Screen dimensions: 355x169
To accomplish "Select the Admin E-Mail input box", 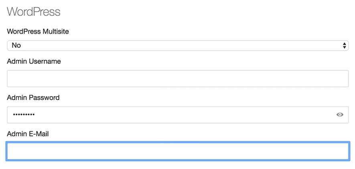I will [177, 151].
